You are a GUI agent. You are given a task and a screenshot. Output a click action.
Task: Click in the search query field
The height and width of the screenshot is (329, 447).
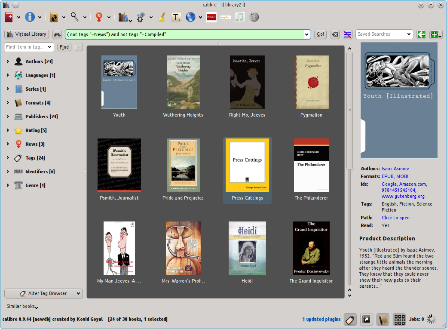click(x=184, y=34)
